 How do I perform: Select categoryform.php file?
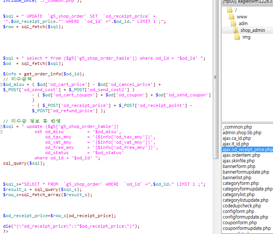click(x=240, y=183)
